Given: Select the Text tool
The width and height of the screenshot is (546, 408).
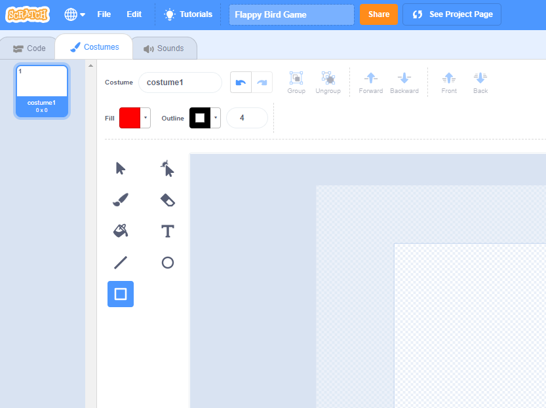Looking at the screenshot, I should tap(168, 231).
